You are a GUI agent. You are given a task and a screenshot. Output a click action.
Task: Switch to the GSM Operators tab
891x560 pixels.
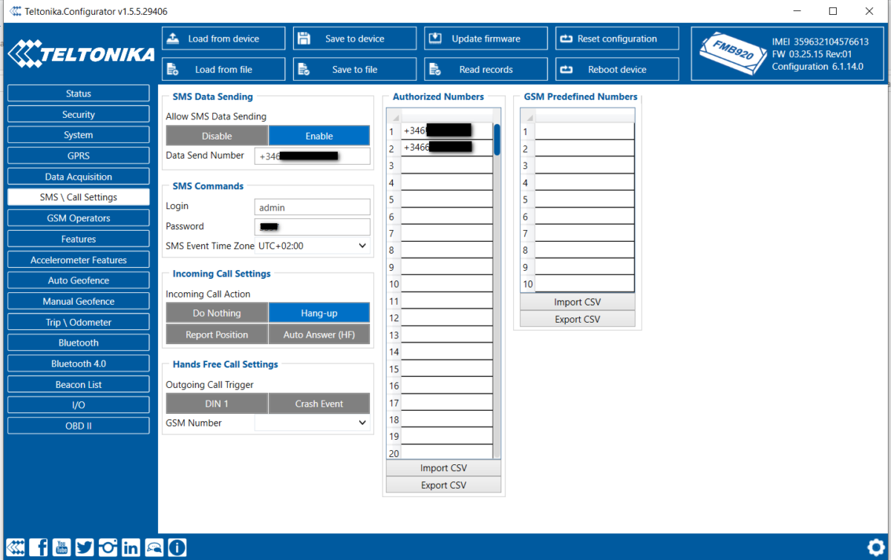coord(78,218)
